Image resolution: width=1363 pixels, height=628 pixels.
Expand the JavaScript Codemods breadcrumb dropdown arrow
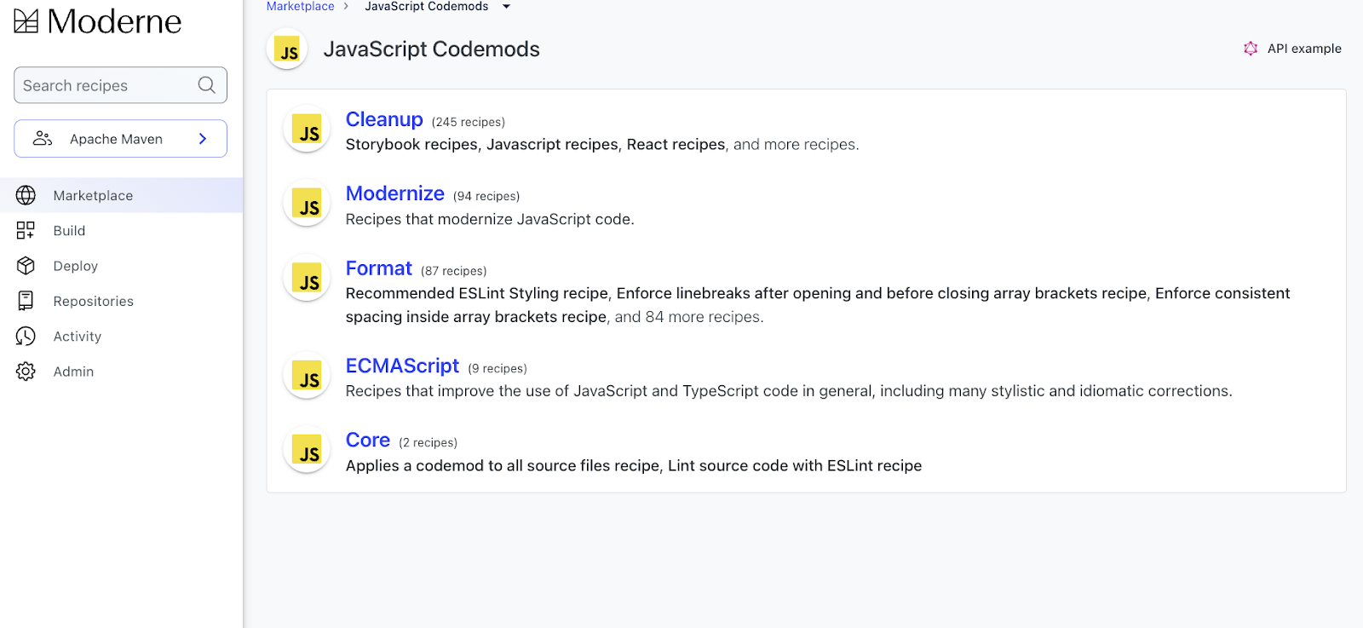[x=506, y=7]
